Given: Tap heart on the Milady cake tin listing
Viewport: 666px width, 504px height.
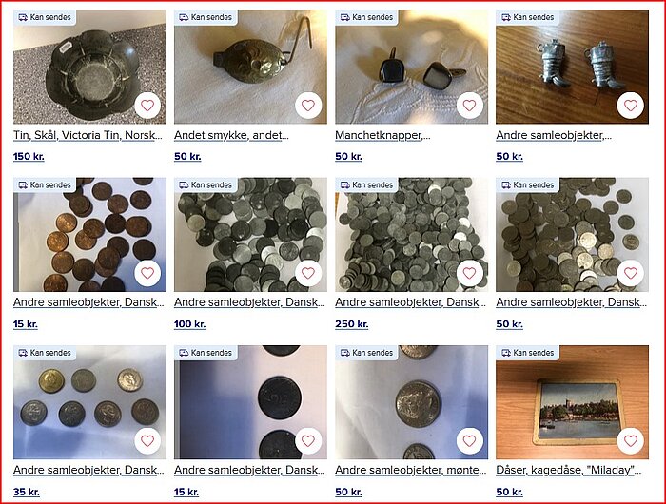Looking at the screenshot, I should point(630,440).
